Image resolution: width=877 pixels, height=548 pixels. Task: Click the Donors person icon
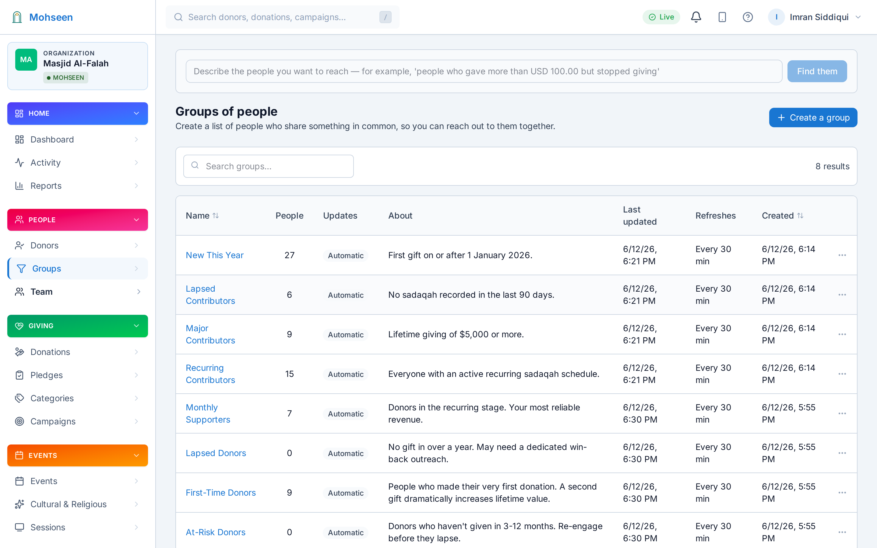(x=19, y=245)
